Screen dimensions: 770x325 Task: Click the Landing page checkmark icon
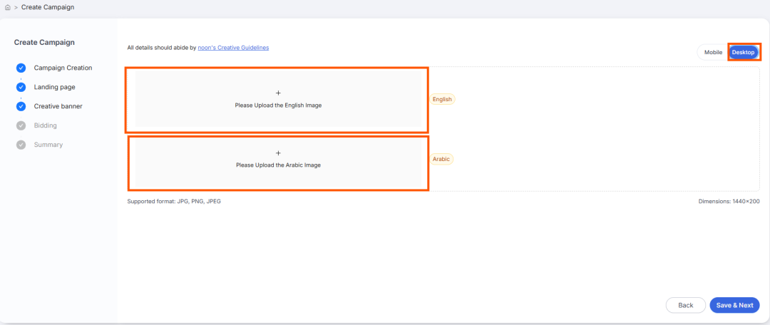pyautogui.click(x=21, y=87)
